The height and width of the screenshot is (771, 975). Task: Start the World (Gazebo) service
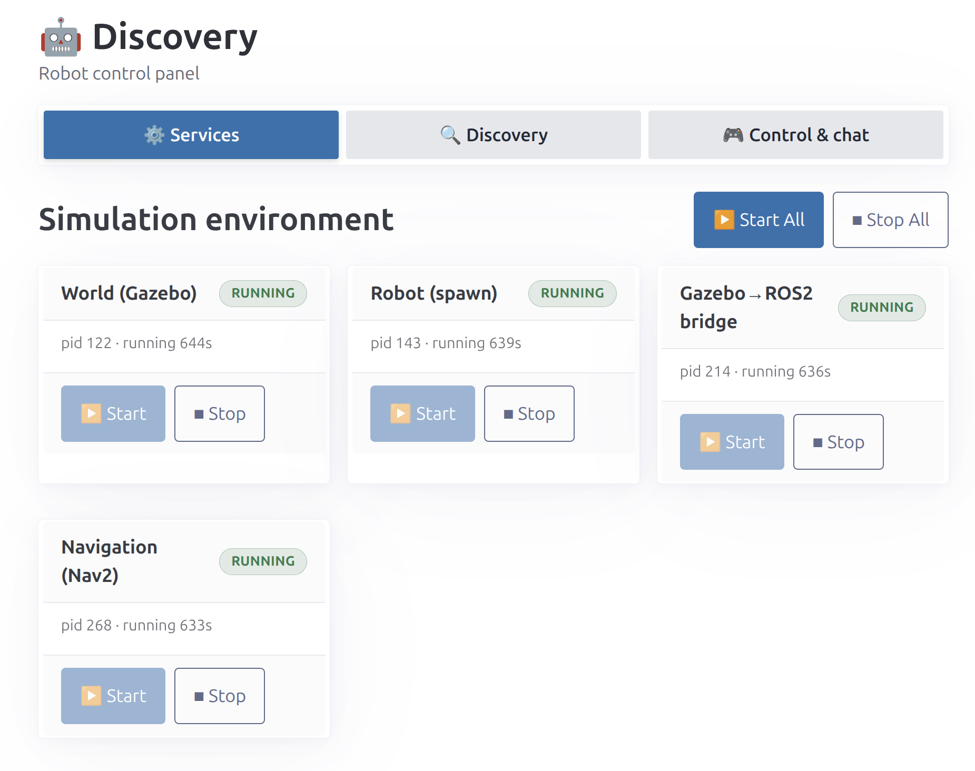point(113,413)
